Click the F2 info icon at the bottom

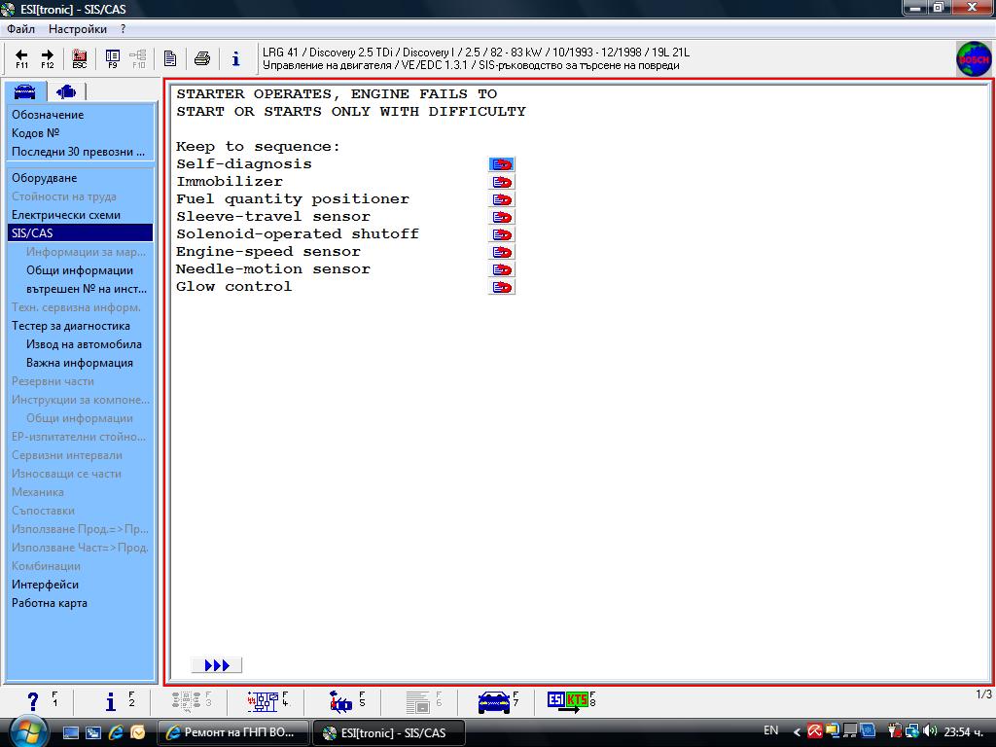click(111, 701)
